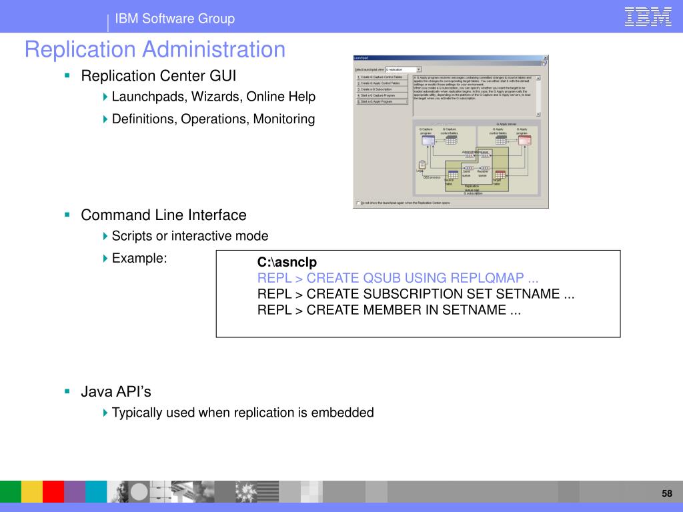Click the IBM logo in the header

[x=648, y=17]
